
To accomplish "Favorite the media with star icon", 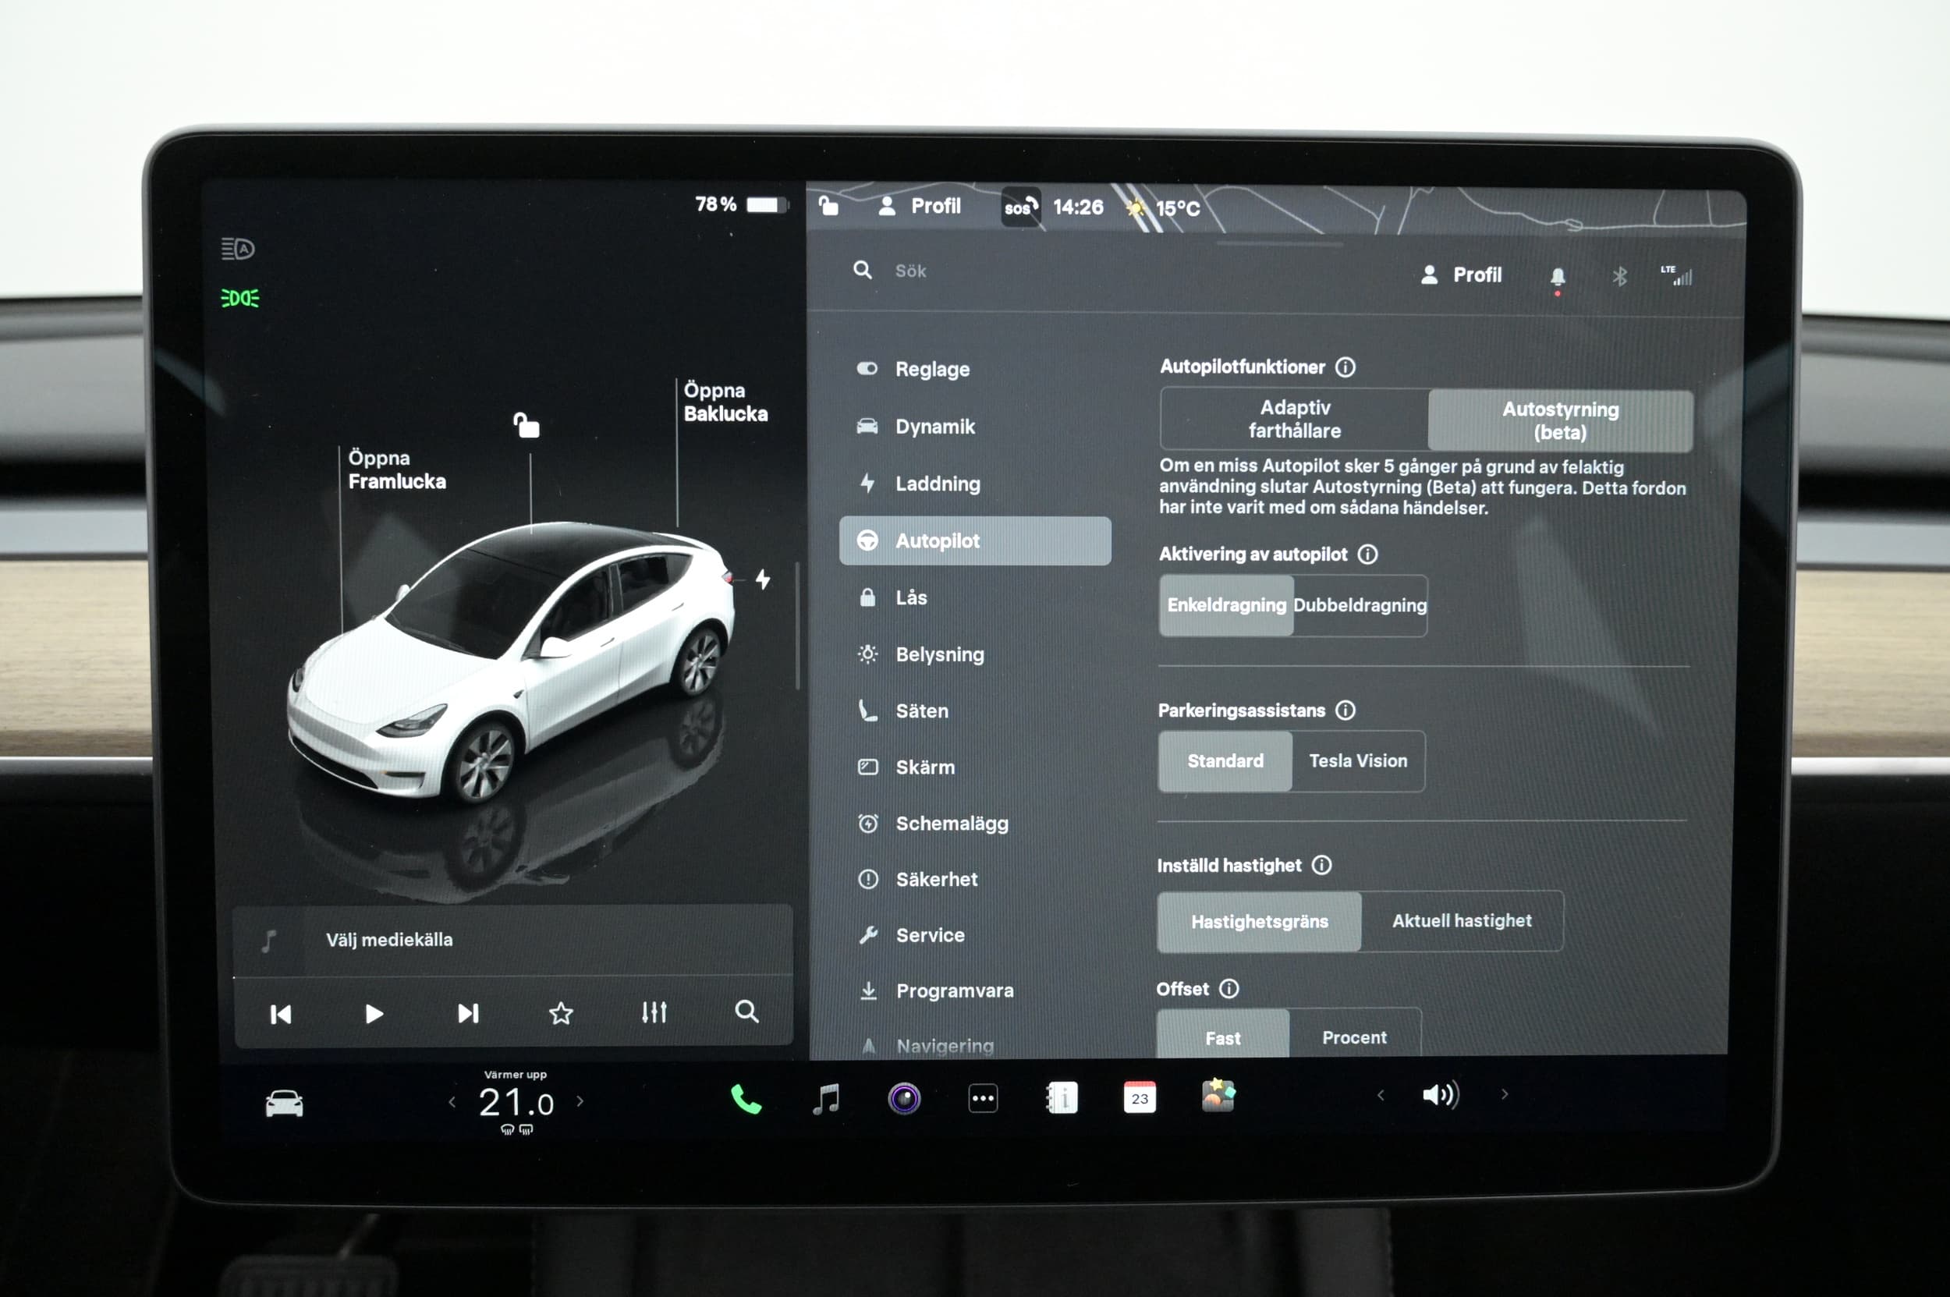I will coord(561,1013).
